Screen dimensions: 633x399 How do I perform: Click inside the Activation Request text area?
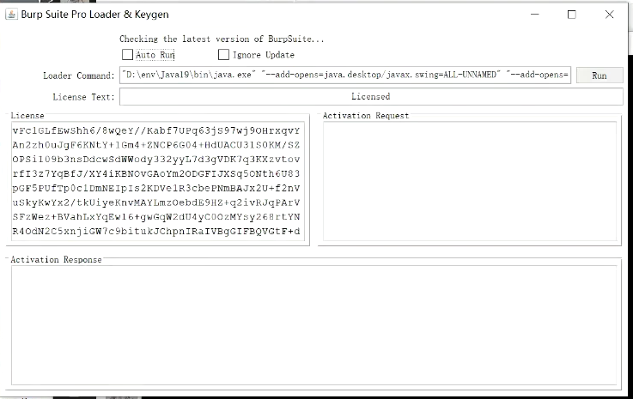pos(470,181)
